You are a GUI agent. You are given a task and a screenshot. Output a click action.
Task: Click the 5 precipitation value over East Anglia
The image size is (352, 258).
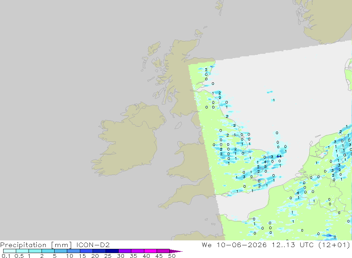coord(265,166)
